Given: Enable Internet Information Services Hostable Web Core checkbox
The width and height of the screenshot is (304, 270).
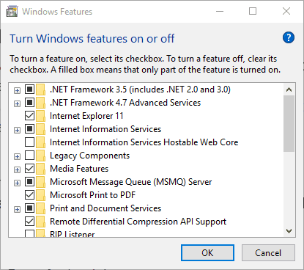Looking at the screenshot, I should 29,142.
